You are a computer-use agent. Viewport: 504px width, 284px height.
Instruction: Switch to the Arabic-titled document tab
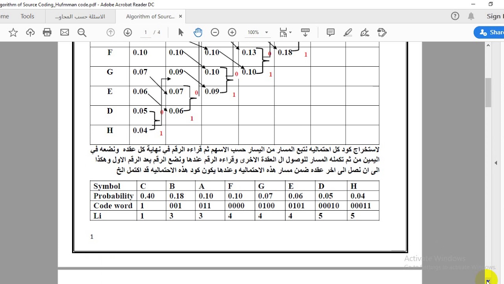[80, 17]
